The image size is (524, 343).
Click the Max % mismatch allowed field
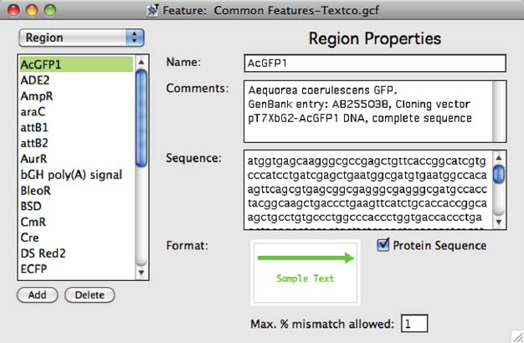coord(414,323)
